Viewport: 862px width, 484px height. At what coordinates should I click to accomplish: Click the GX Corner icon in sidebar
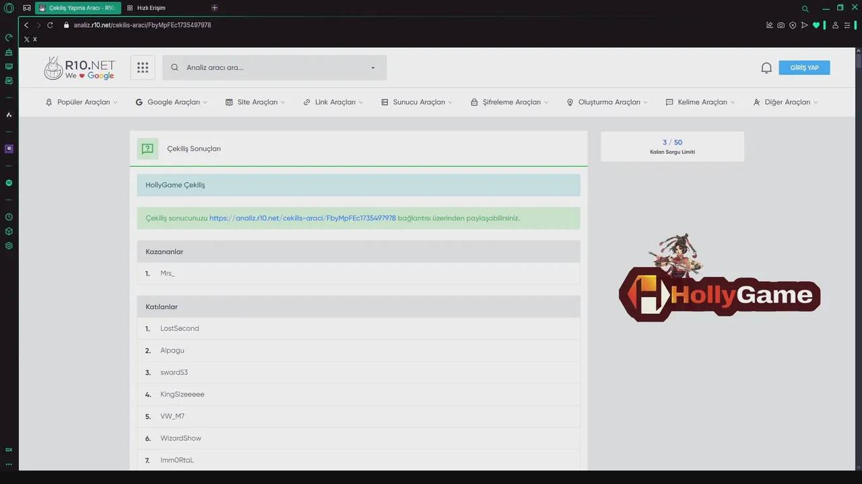9,450
